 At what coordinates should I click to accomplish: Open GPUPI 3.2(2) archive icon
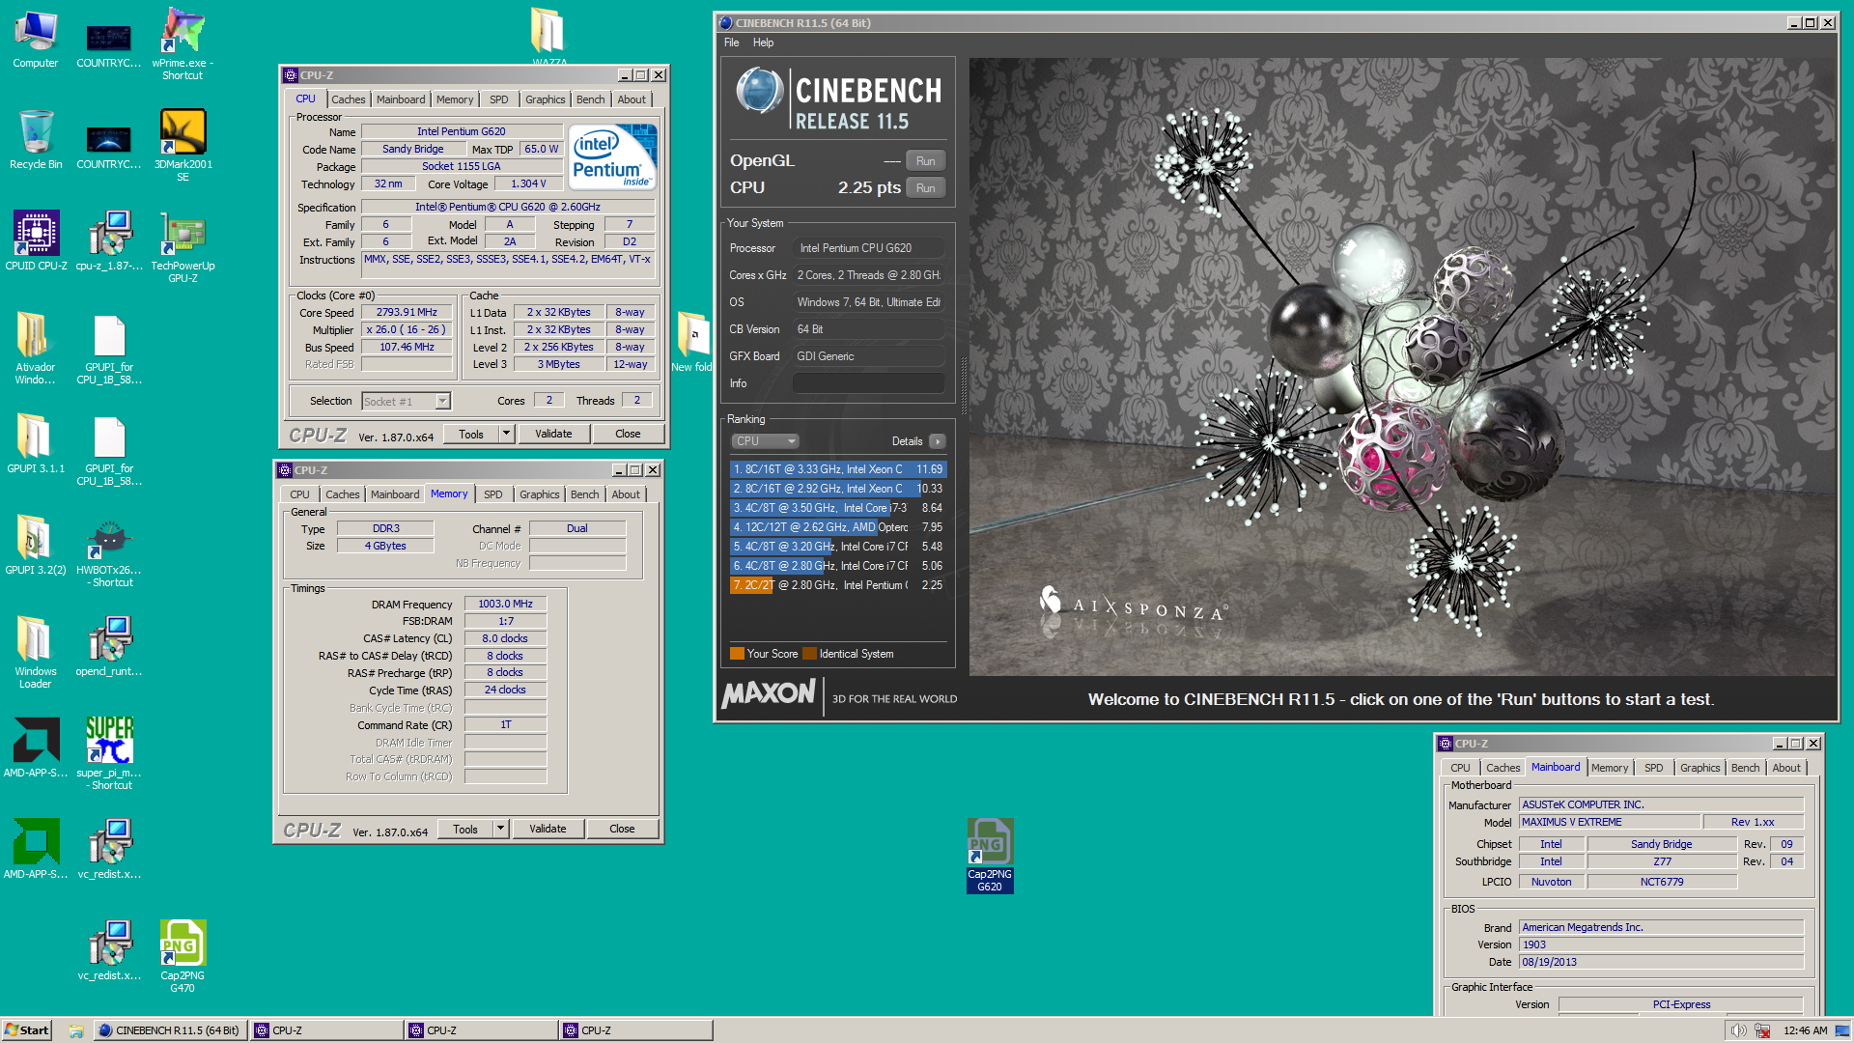coord(36,546)
